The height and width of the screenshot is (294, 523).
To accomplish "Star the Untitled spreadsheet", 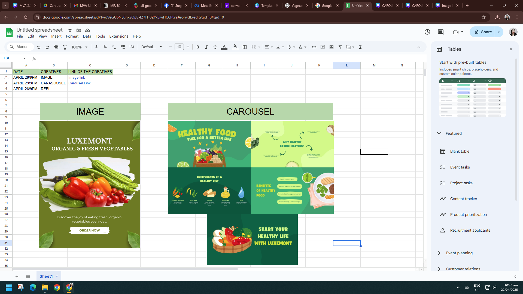I will click(70, 30).
